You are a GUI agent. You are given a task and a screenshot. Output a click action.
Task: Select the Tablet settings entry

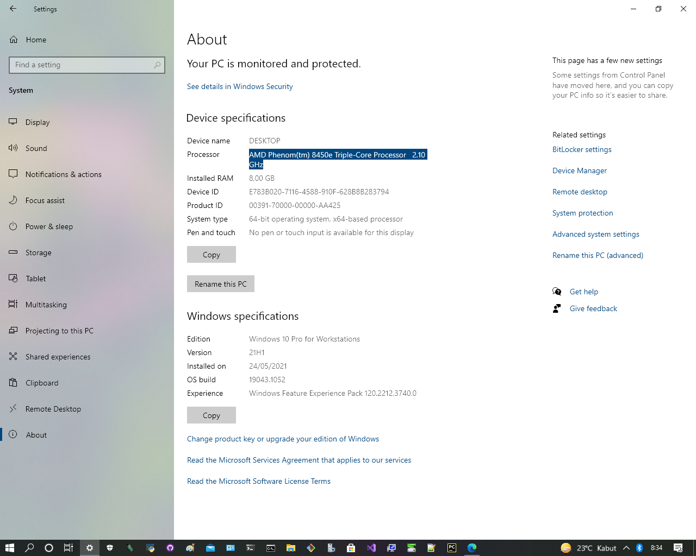(x=87, y=279)
